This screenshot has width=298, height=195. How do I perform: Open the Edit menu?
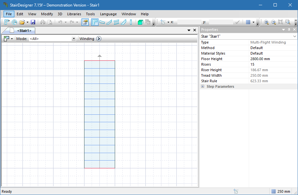tap(20, 14)
